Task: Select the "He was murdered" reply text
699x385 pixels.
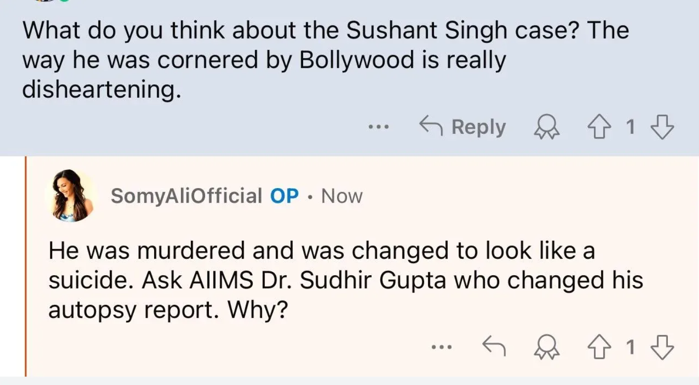Action: (x=321, y=280)
